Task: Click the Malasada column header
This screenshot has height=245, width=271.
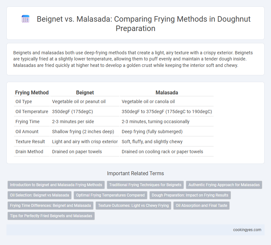Action: [166, 93]
